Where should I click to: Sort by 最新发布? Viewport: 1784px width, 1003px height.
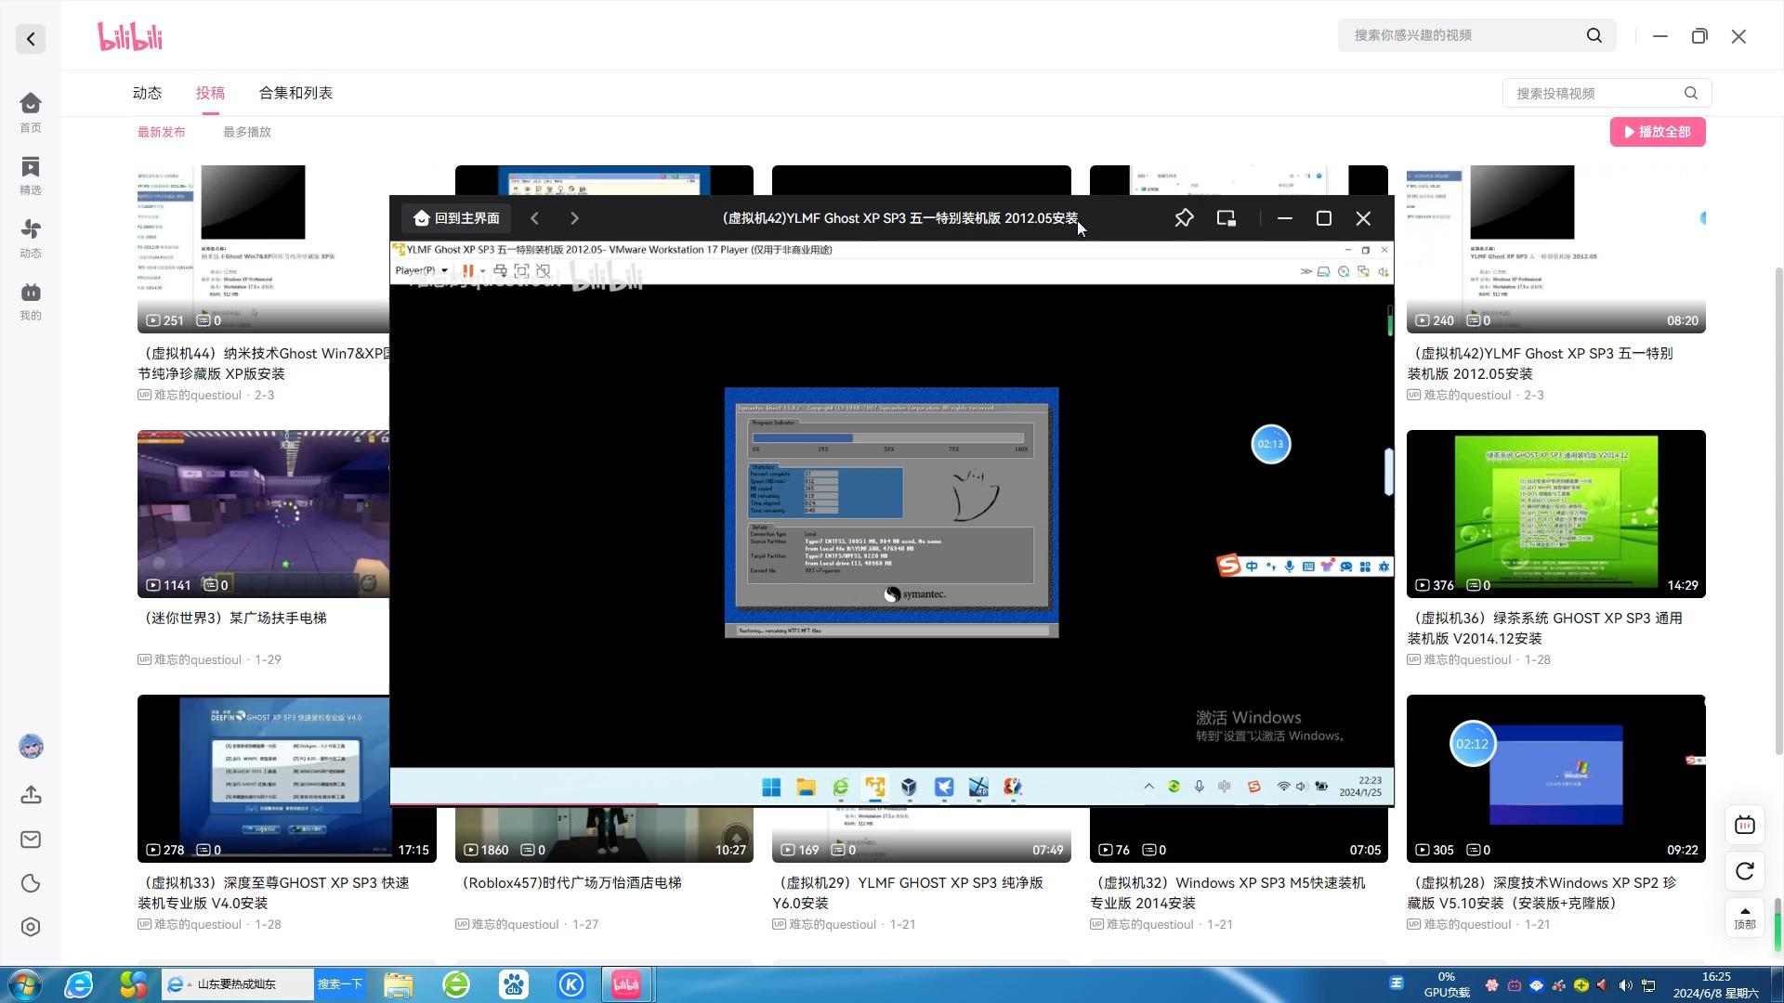(x=162, y=132)
